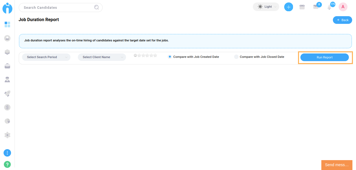Screen dimensions: 356x170
Task: Click the Run Report button
Action: click(325, 57)
